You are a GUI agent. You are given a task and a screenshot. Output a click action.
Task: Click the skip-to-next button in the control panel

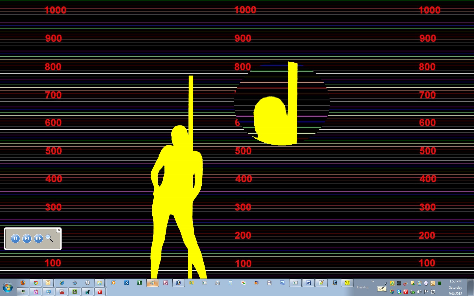pos(27,239)
